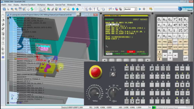Open the Help menu
Screen dimensions: 194x109
point(79,5)
